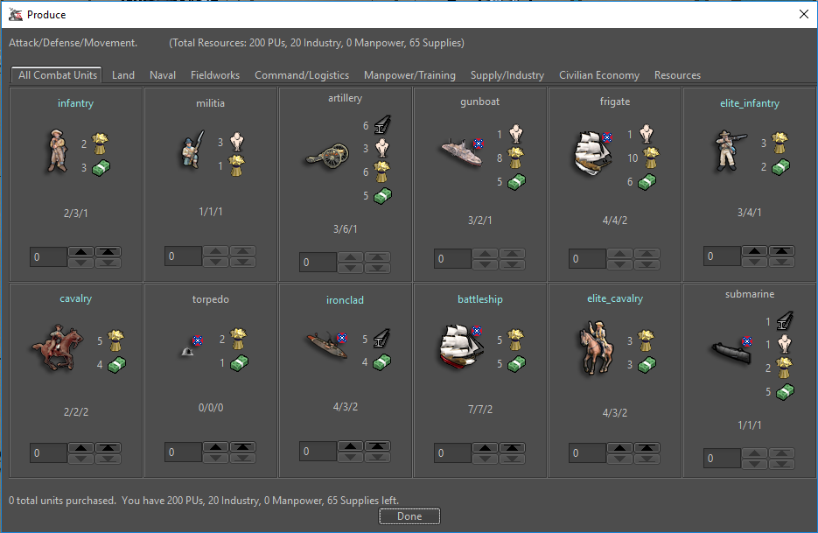Click the gunboat unit image

[x=460, y=151]
